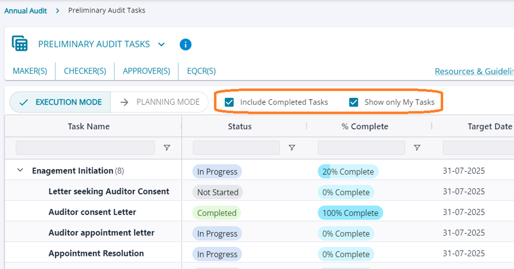Click the Preliminary Audit Tasks calculator icon
This screenshot has height=269, width=514.
click(x=20, y=43)
